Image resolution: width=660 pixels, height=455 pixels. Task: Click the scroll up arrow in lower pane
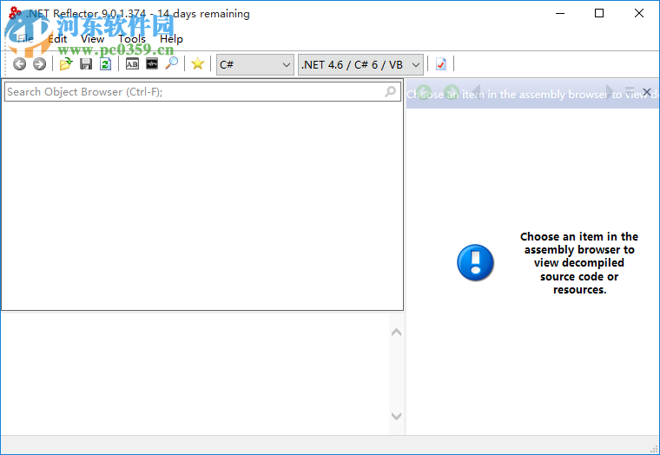click(x=396, y=333)
